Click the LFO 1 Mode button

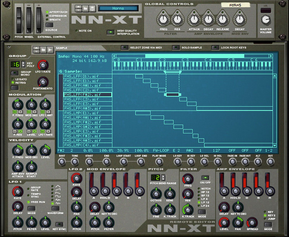point(31,208)
